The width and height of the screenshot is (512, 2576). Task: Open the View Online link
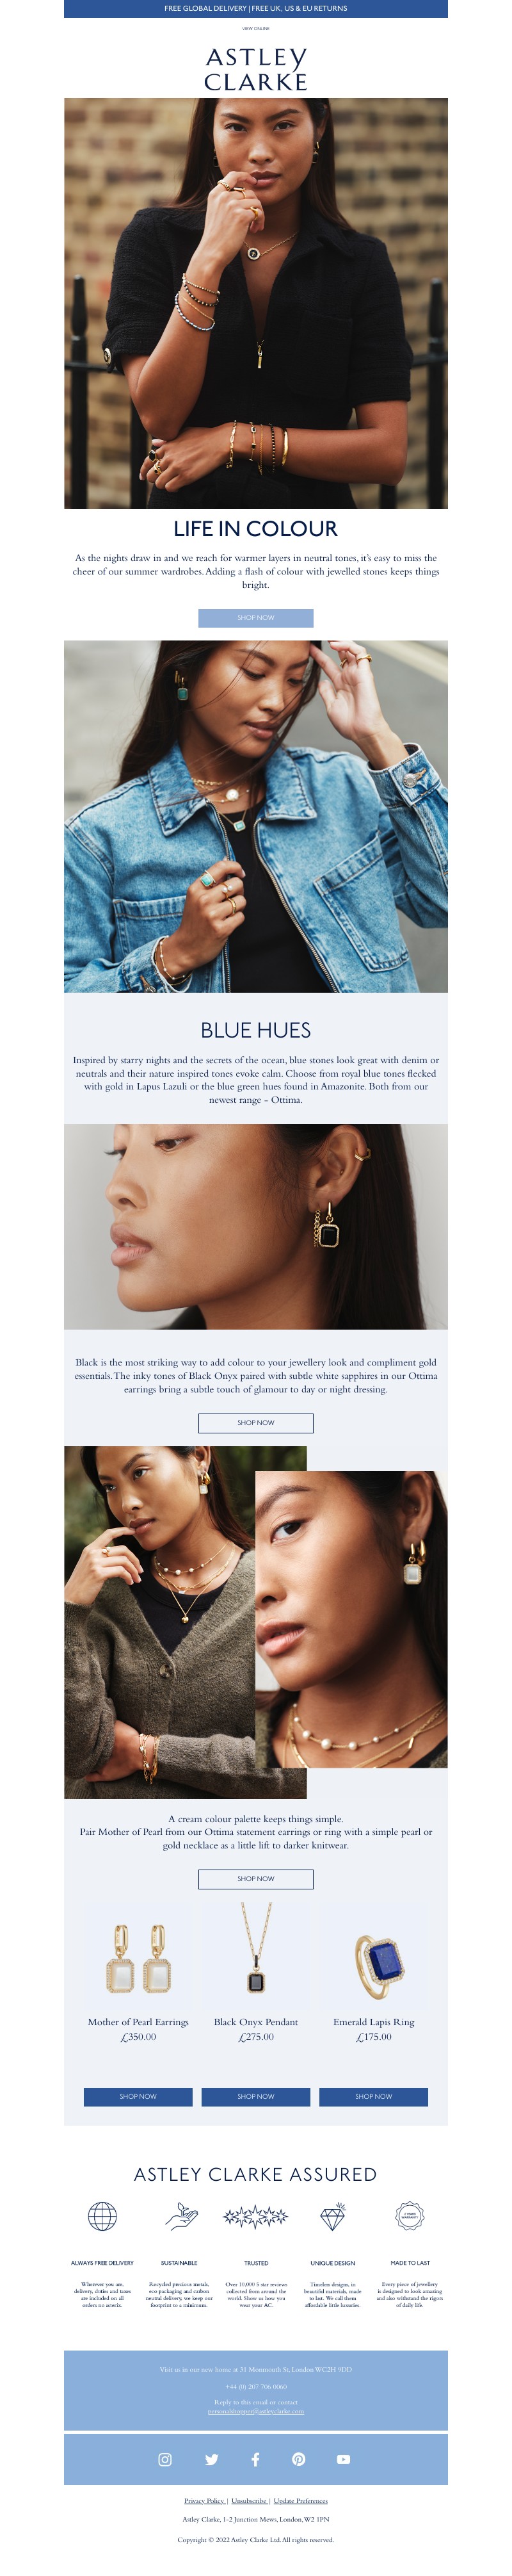pyautogui.click(x=256, y=29)
